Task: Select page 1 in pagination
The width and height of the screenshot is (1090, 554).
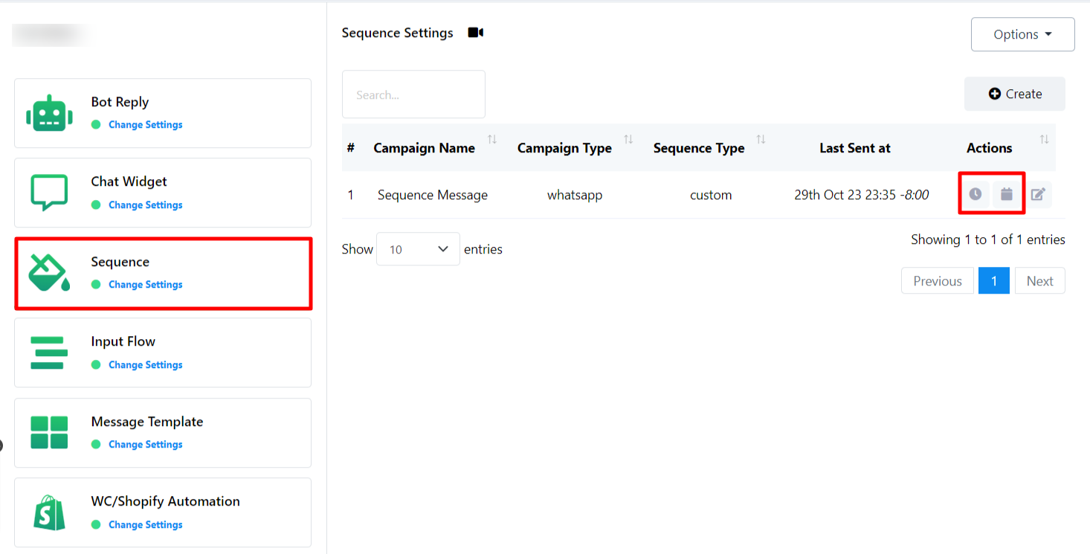Action: [x=993, y=281]
